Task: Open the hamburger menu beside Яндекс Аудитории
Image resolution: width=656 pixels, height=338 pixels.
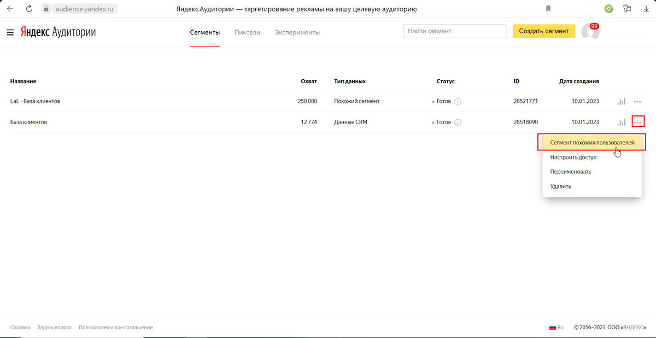Action: click(10, 32)
